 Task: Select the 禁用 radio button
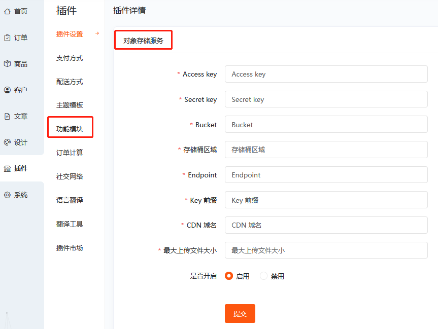(263, 276)
